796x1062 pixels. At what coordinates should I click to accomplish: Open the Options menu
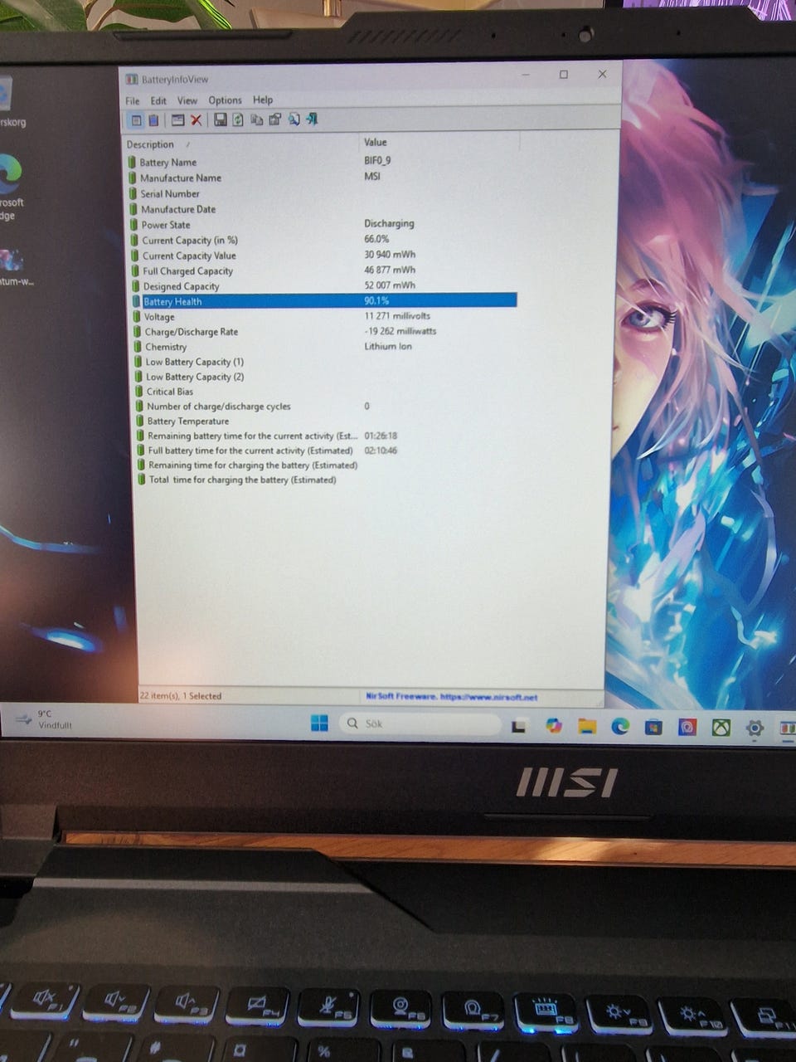225,100
